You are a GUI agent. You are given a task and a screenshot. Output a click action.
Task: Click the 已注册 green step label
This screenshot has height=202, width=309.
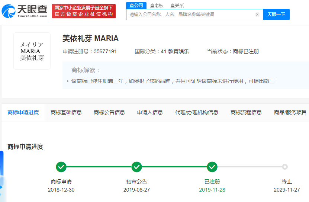(x=212, y=182)
